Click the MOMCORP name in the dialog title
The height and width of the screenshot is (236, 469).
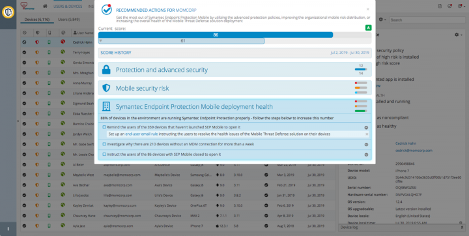point(186,10)
